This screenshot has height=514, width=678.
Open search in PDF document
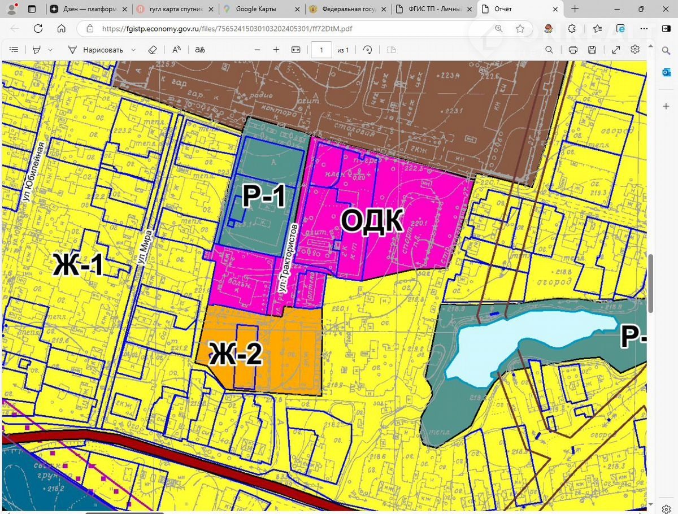pos(549,50)
